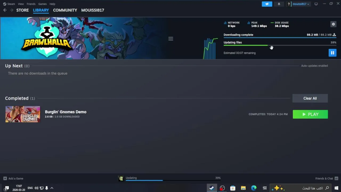Click the Add a Game button
Image resolution: width=341 pixels, height=192 pixels.
pos(13,178)
